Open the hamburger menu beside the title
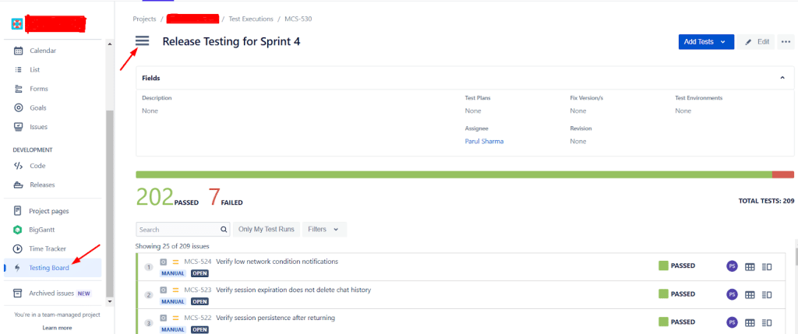Image resolution: width=798 pixels, height=334 pixels. tap(142, 41)
